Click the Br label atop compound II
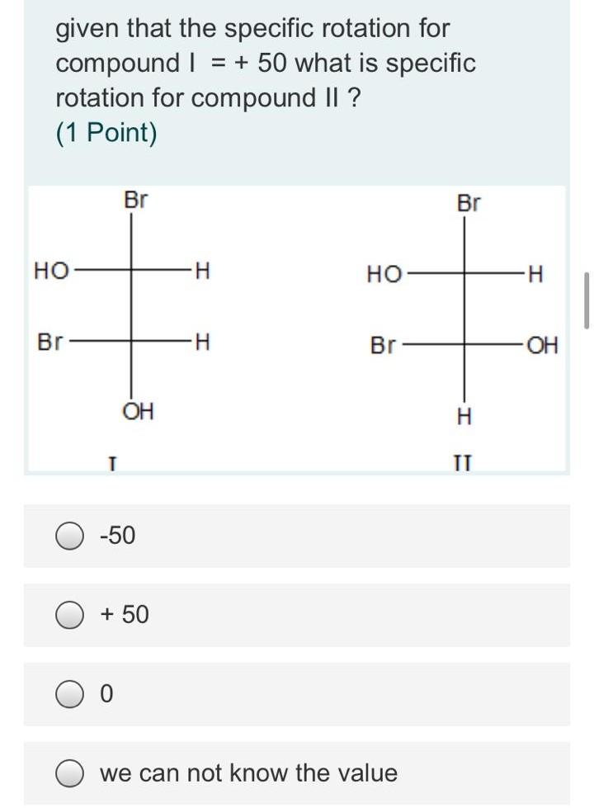This screenshot has height=808, width=594. tap(469, 200)
